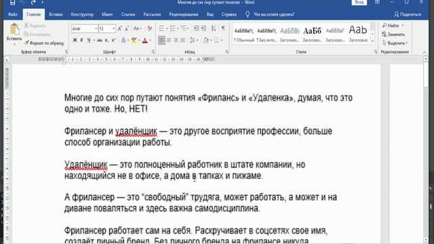Increase paragraph indent
The height and width of the screenshot is (244, 434).
[x=203, y=28]
